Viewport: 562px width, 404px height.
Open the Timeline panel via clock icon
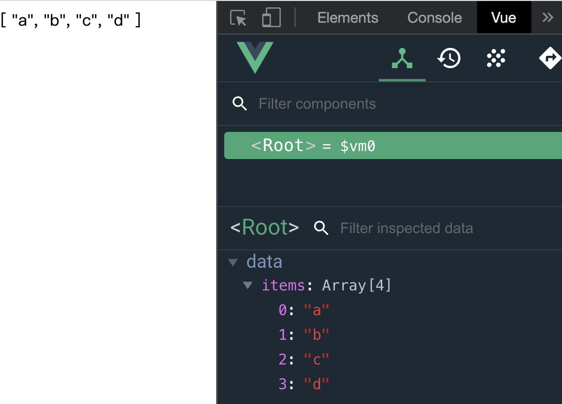tap(449, 58)
